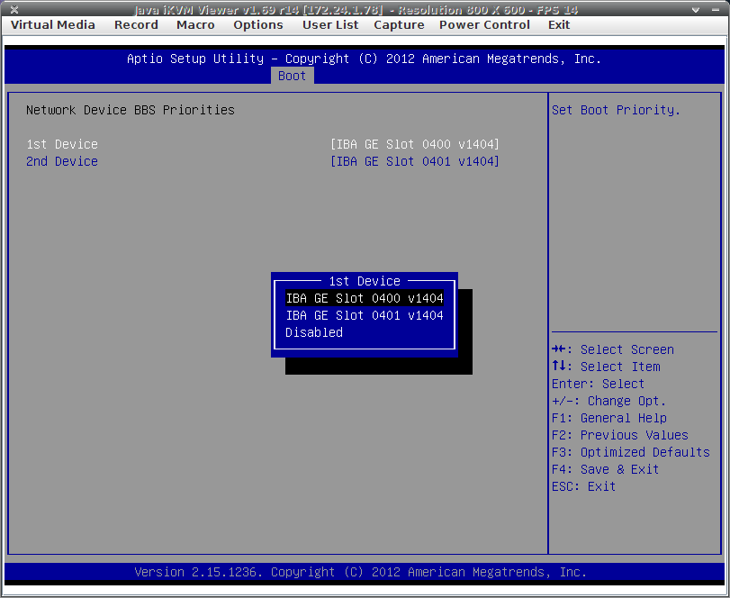Open the User List menu
Viewport: 730px width, 598px height.
coord(330,25)
